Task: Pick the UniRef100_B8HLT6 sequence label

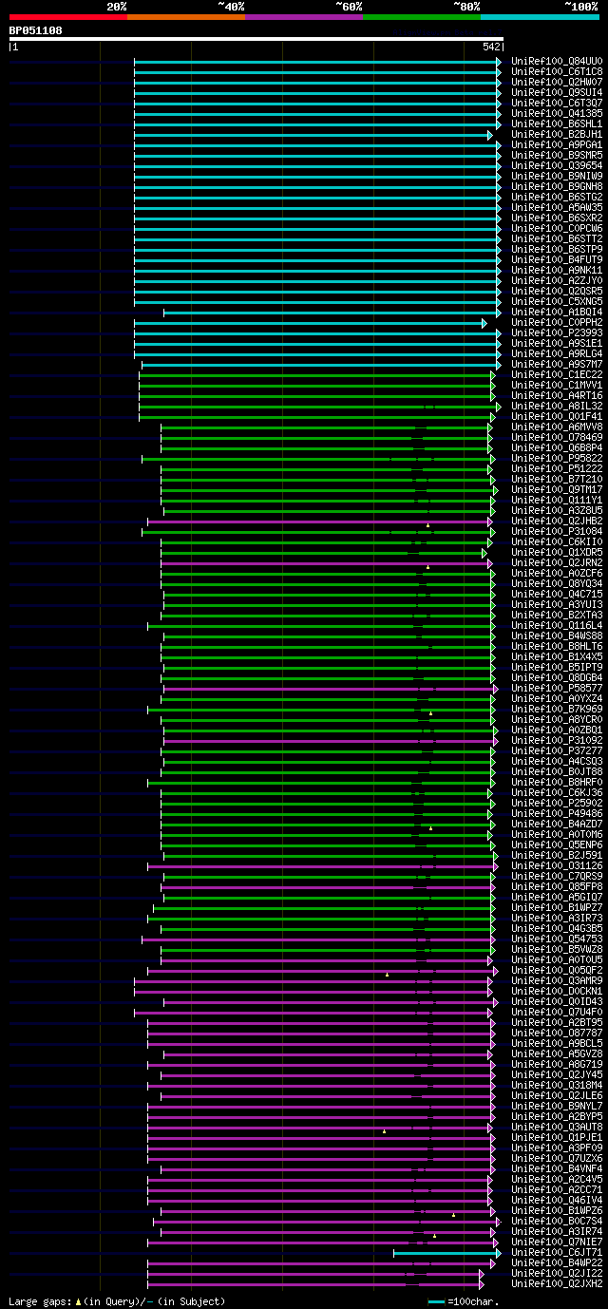Action: pos(557,646)
